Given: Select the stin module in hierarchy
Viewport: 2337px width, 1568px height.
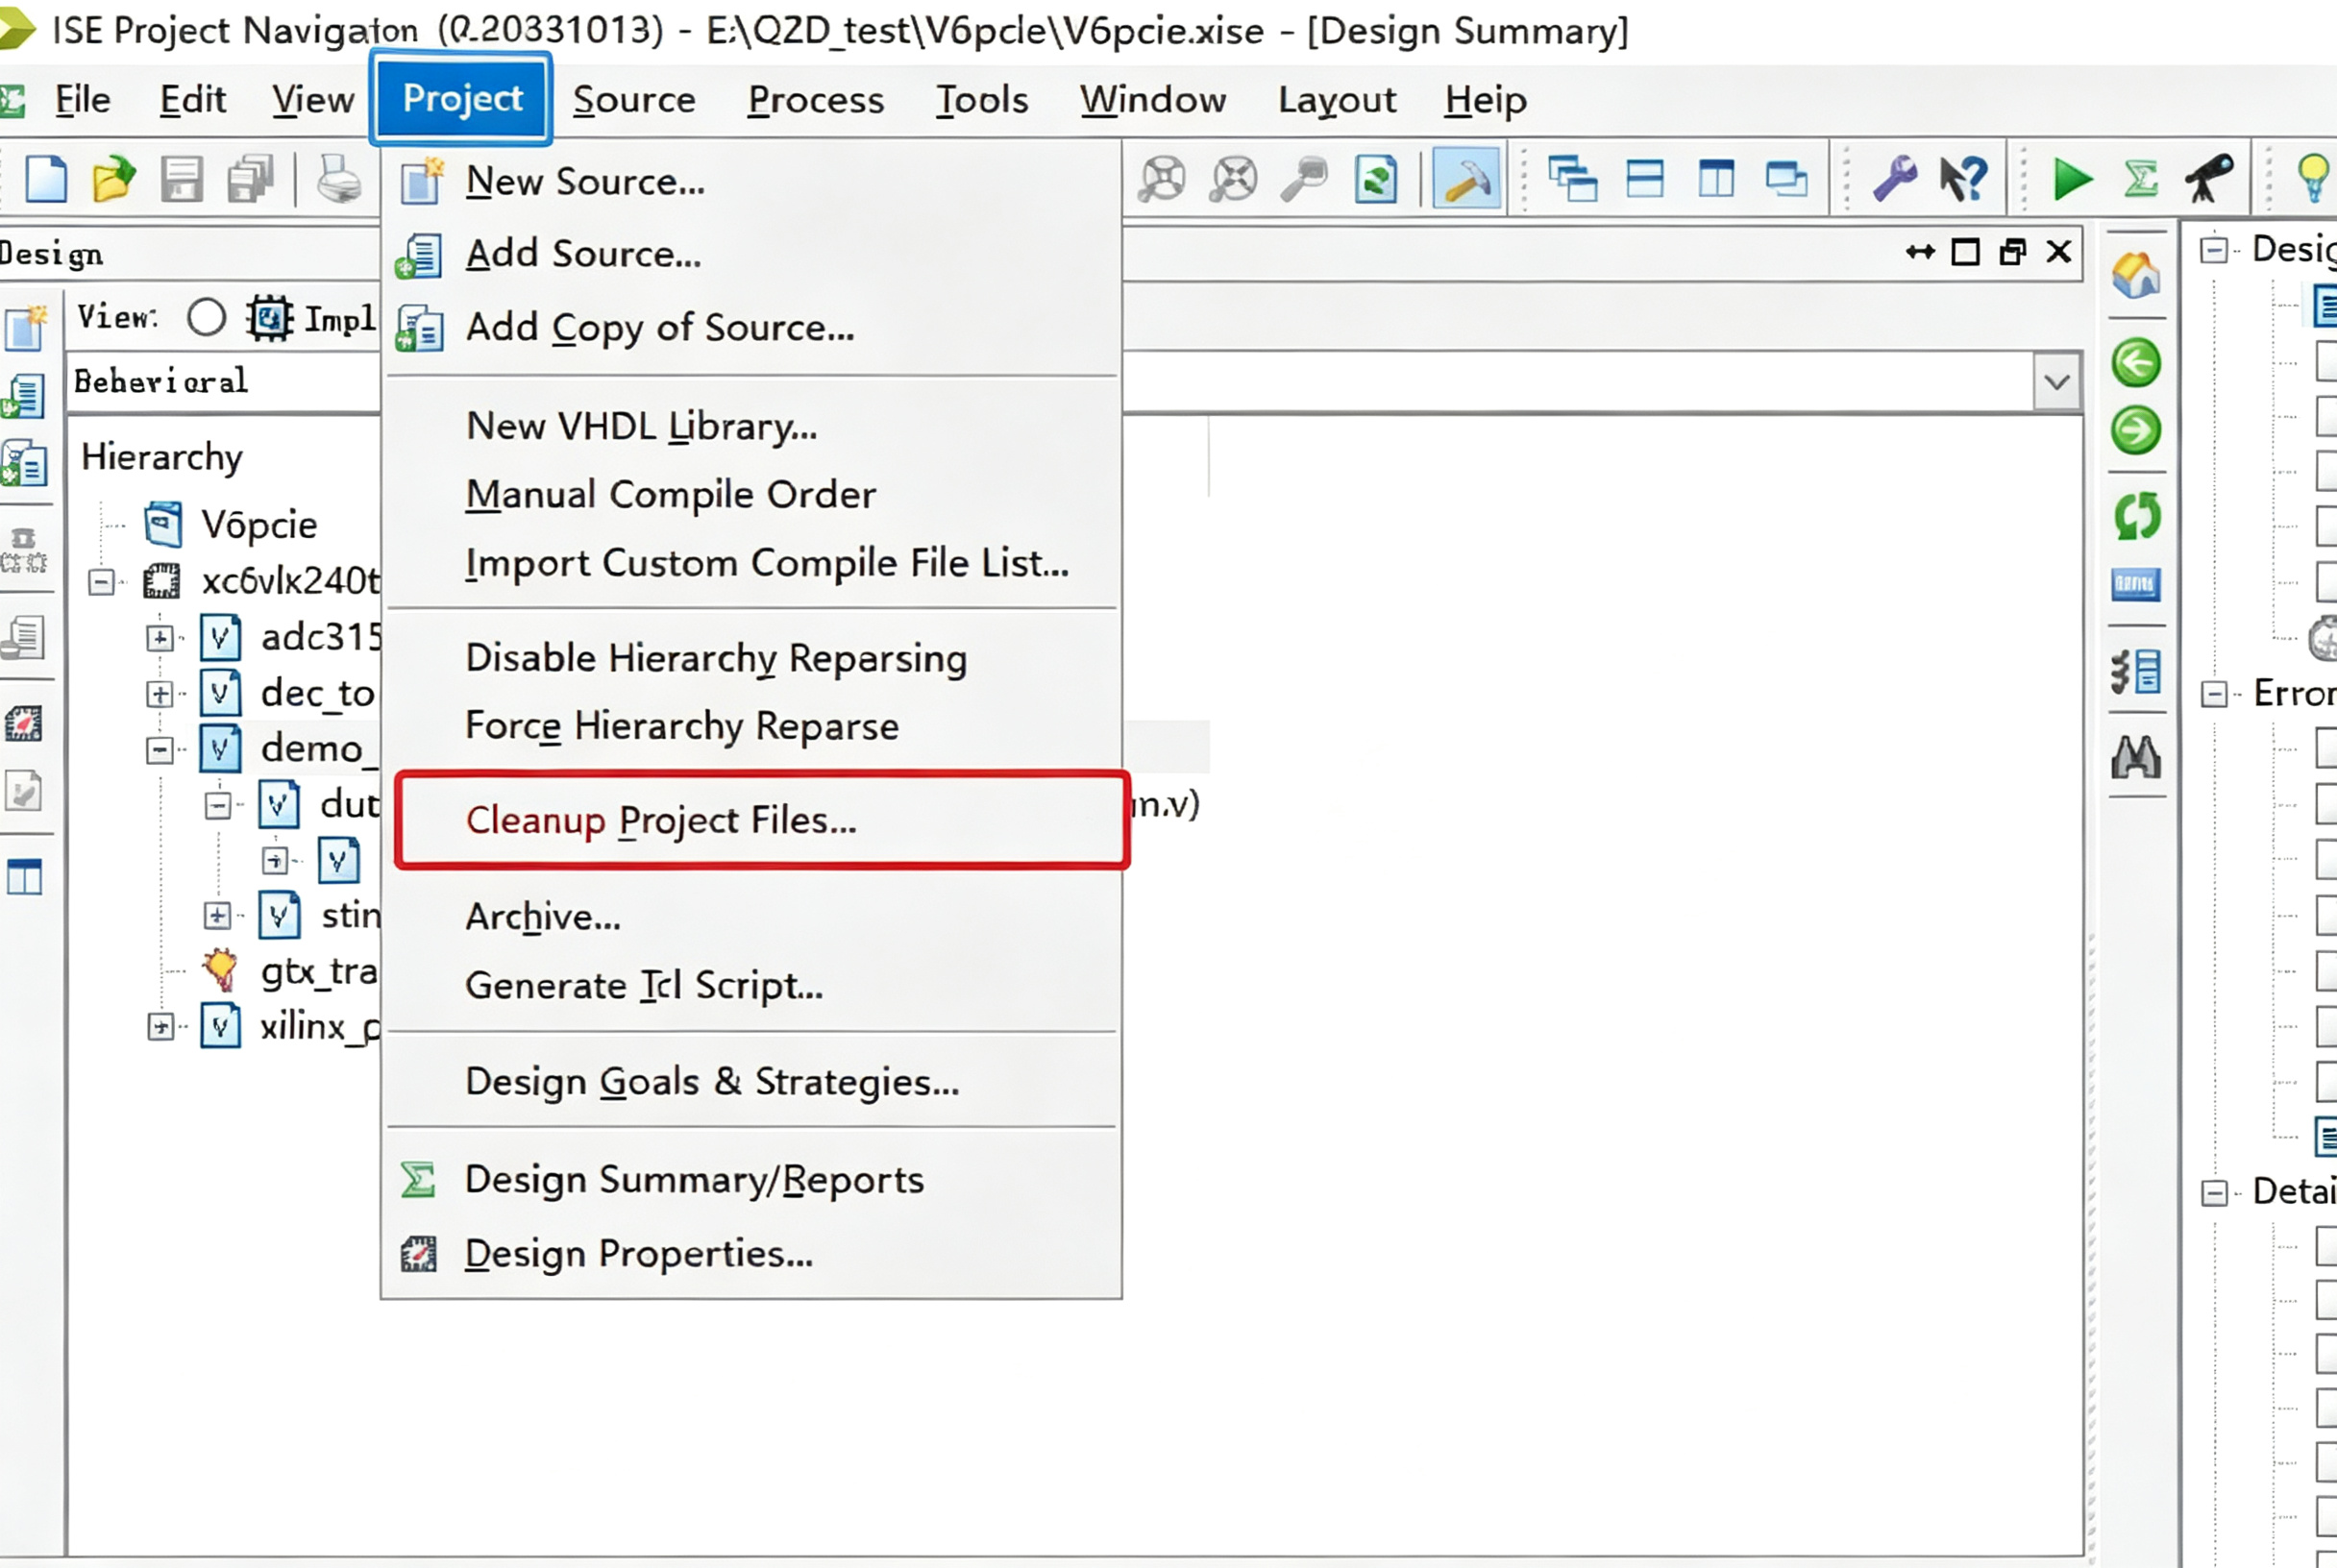Looking at the screenshot, I should click(350, 915).
